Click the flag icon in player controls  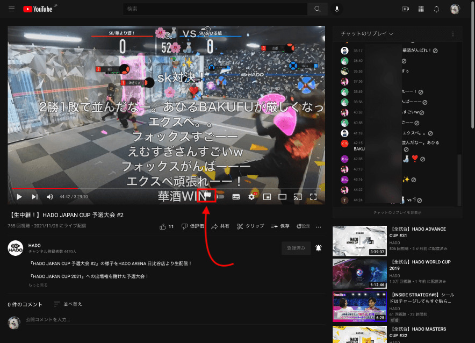[207, 196]
